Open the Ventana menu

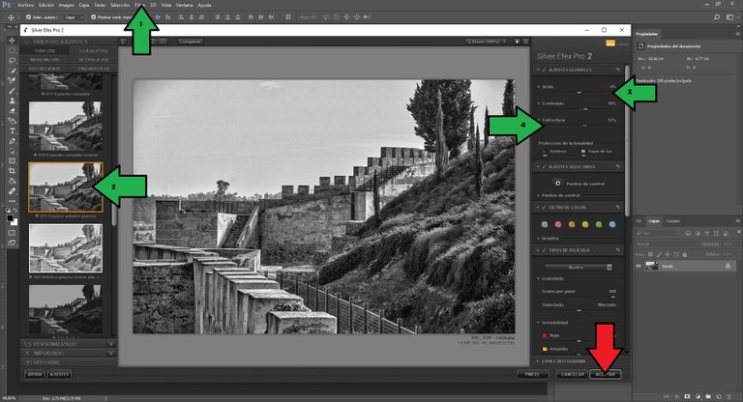(x=185, y=5)
